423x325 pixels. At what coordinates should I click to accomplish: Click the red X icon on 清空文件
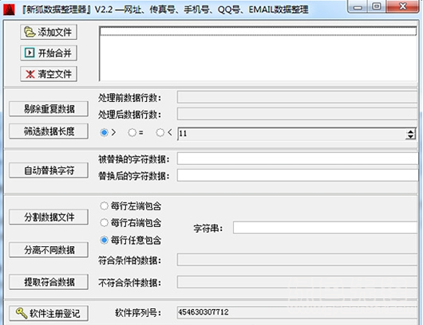(30, 74)
